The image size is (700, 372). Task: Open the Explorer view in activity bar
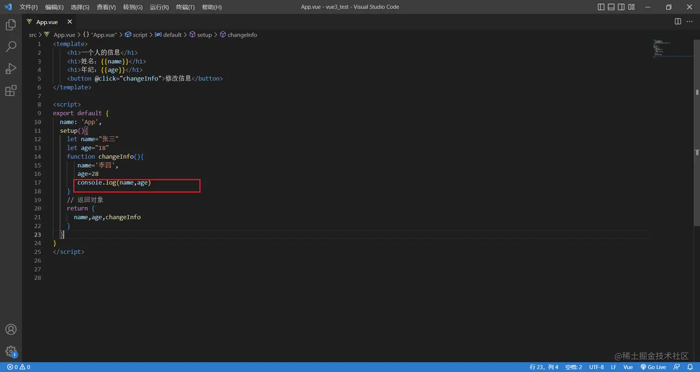[x=11, y=25]
